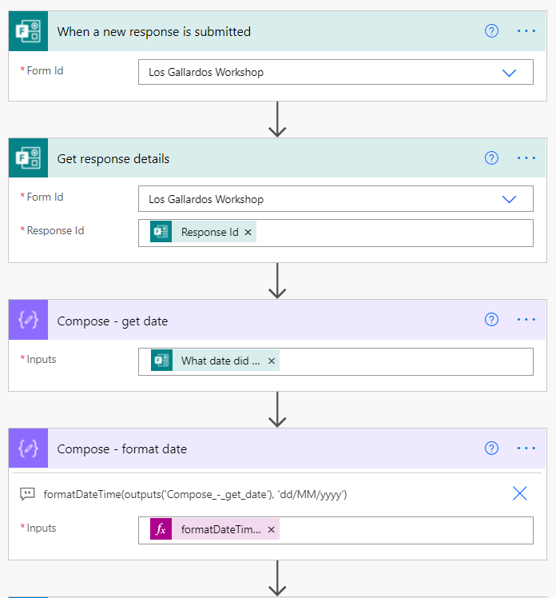Open ellipsis menu on 'Compose - get date'
This screenshot has height=598, width=556.
click(x=526, y=320)
